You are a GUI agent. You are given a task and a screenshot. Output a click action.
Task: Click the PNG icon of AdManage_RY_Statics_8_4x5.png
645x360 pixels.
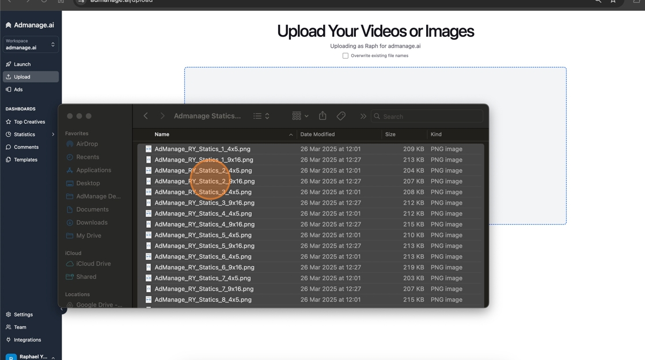coord(149,300)
